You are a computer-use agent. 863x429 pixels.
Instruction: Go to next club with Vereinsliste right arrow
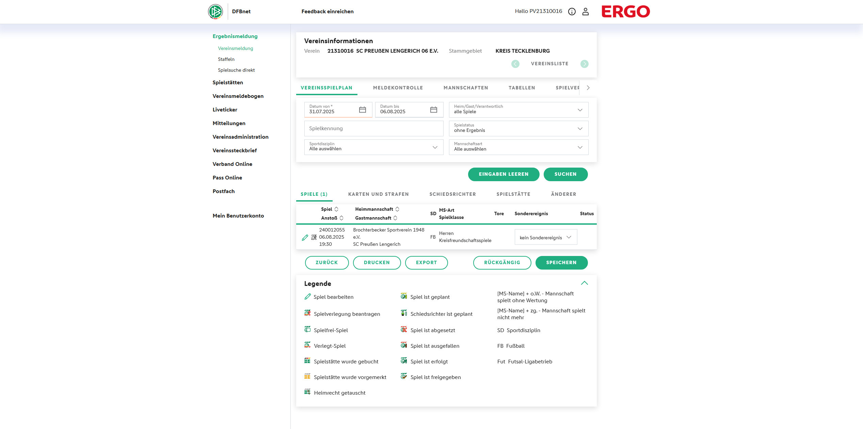point(584,64)
